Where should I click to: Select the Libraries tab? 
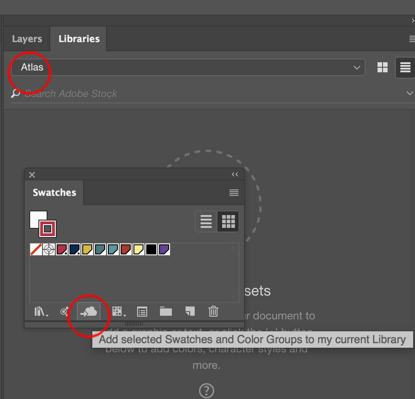(79, 39)
